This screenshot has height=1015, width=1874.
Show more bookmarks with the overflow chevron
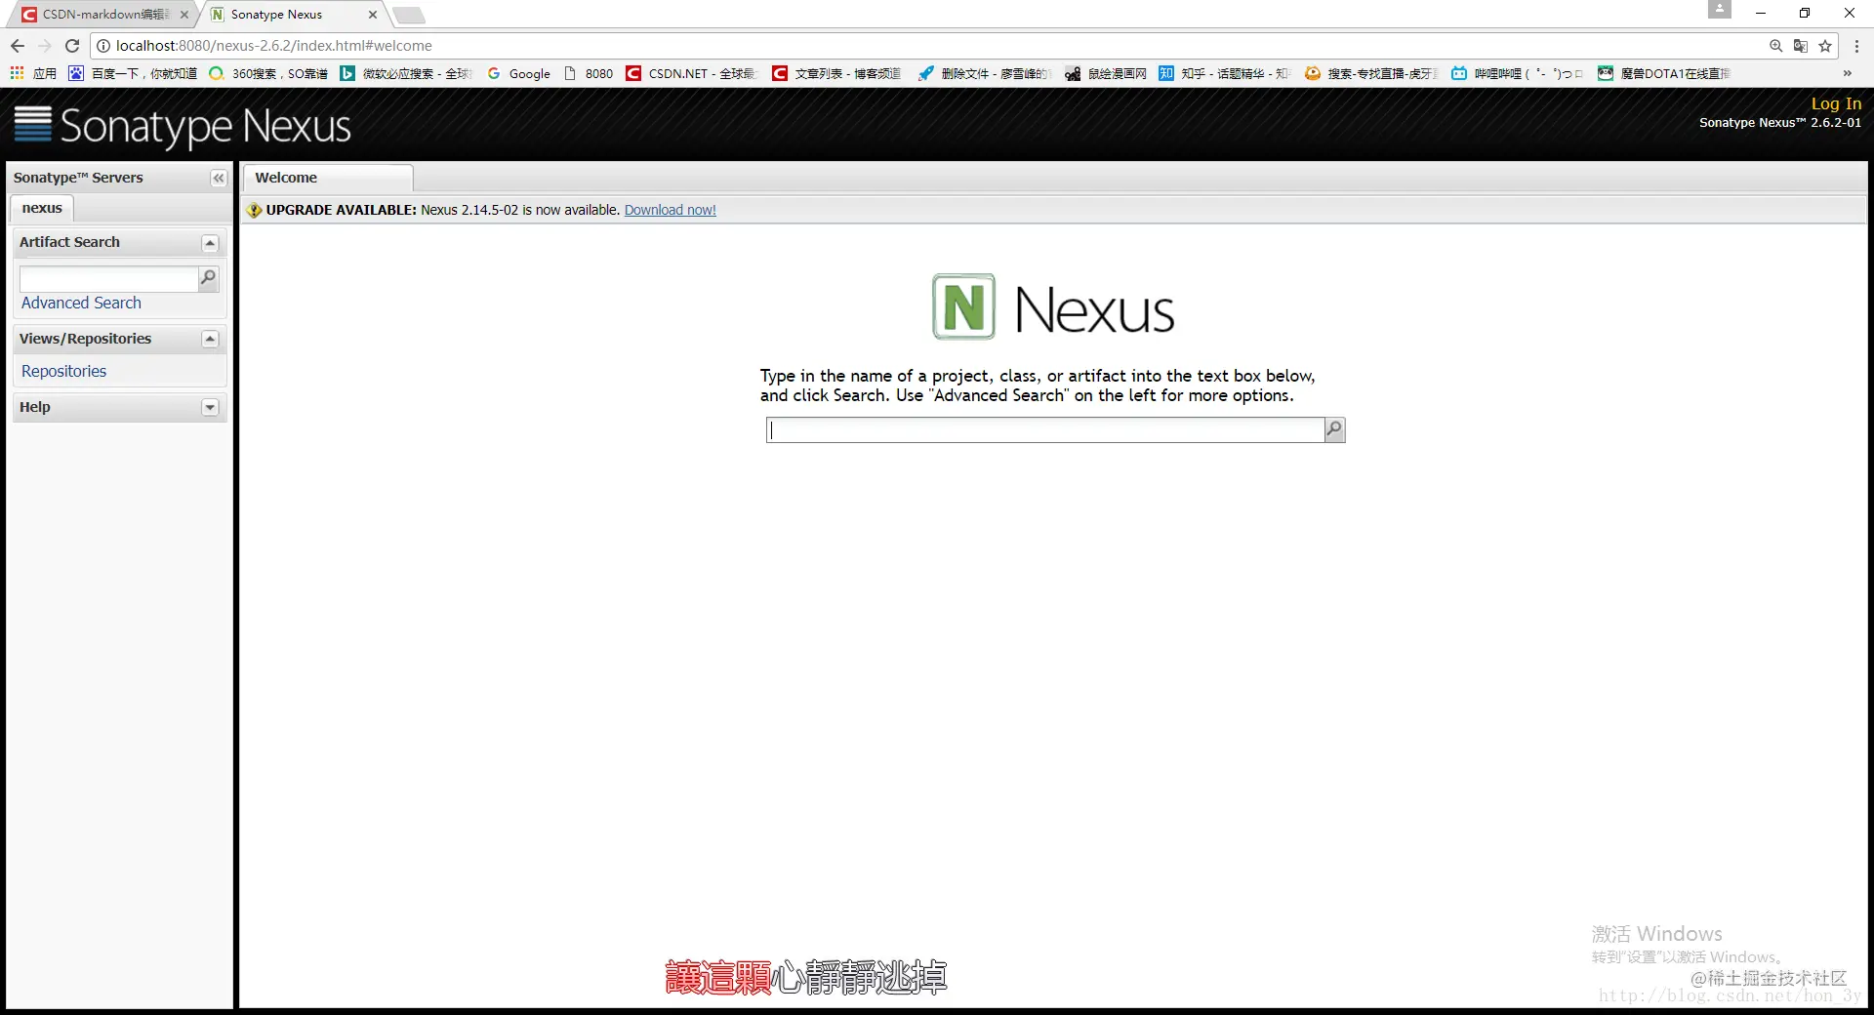(x=1847, y=73)
